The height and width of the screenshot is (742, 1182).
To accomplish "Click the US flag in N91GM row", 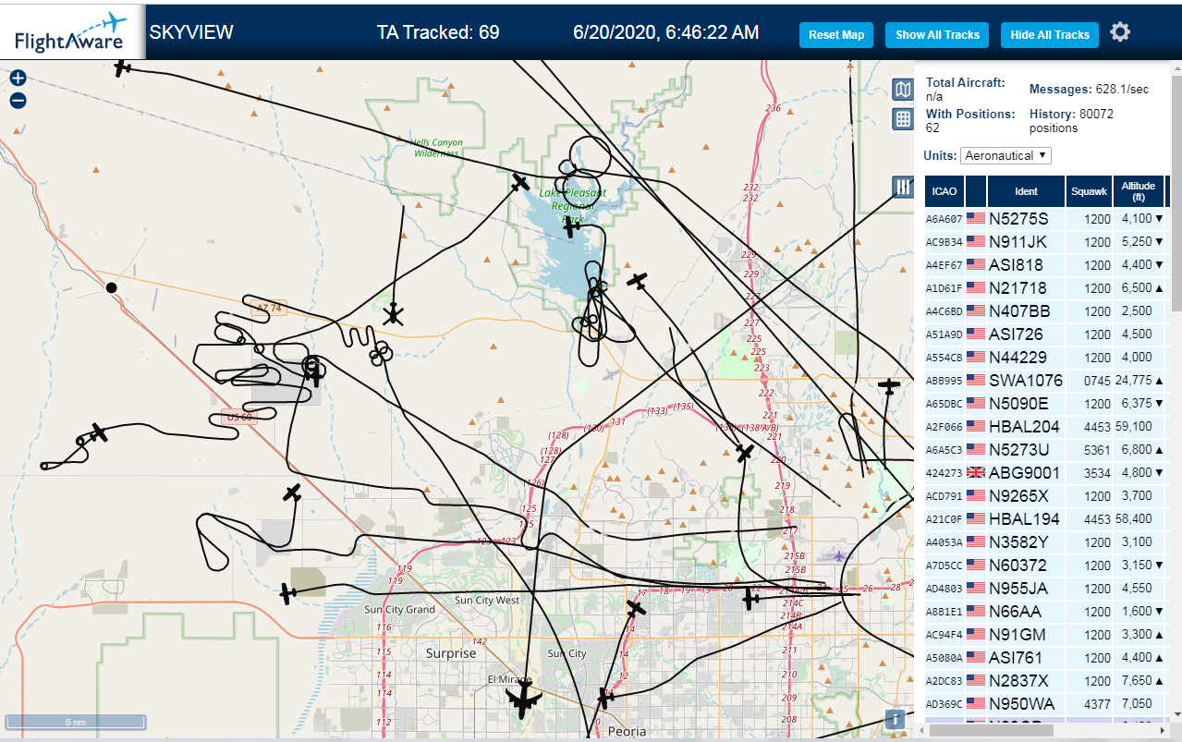I will point(975,635).
